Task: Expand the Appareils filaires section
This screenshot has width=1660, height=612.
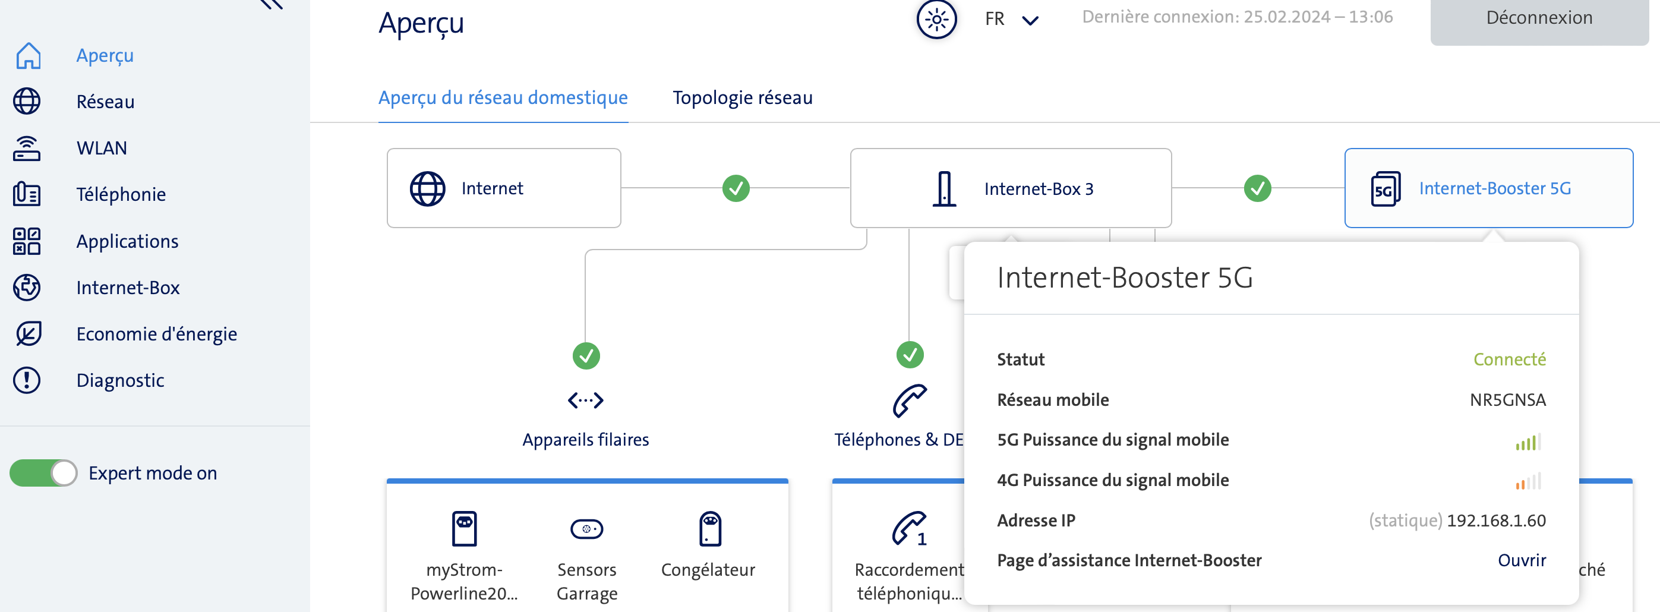Action: (x=585, y=400)
